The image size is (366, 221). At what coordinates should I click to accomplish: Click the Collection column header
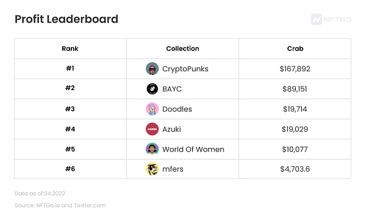click(x=182, y=49)
